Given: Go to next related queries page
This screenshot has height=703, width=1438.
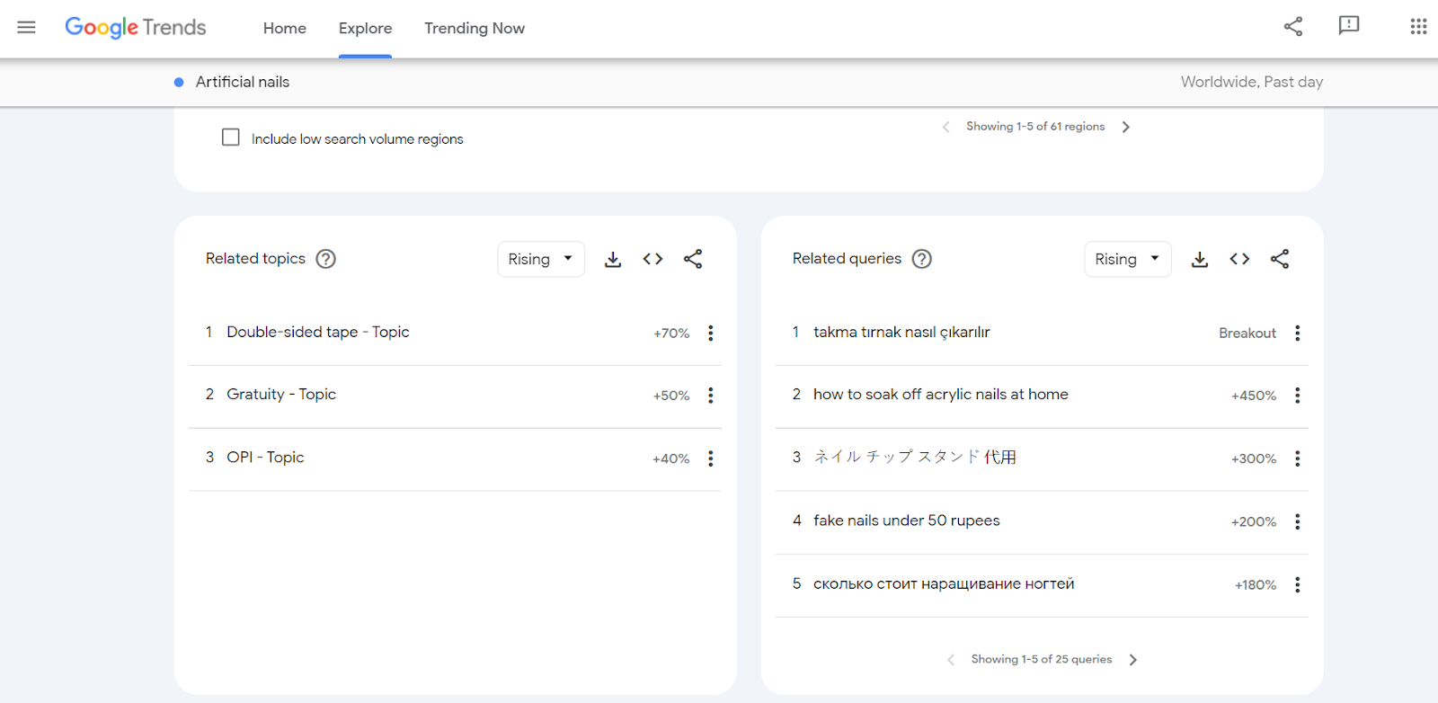Looking at the screenshot, I should coord(1132,660).
